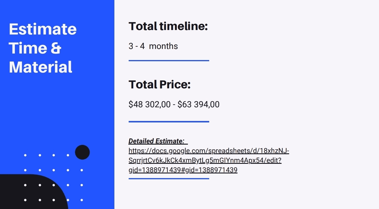
Task: Select the "Total Price:" heading
Action: point(160,85)
